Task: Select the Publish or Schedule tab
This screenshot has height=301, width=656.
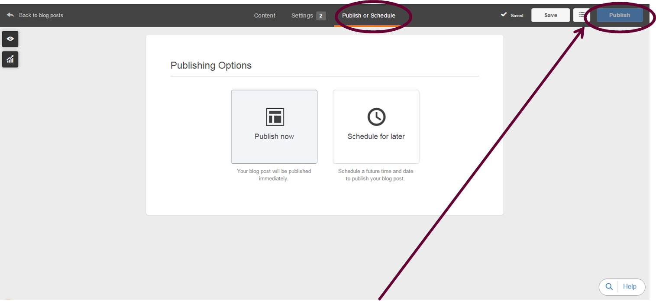Action: click(x=368, y=16)
